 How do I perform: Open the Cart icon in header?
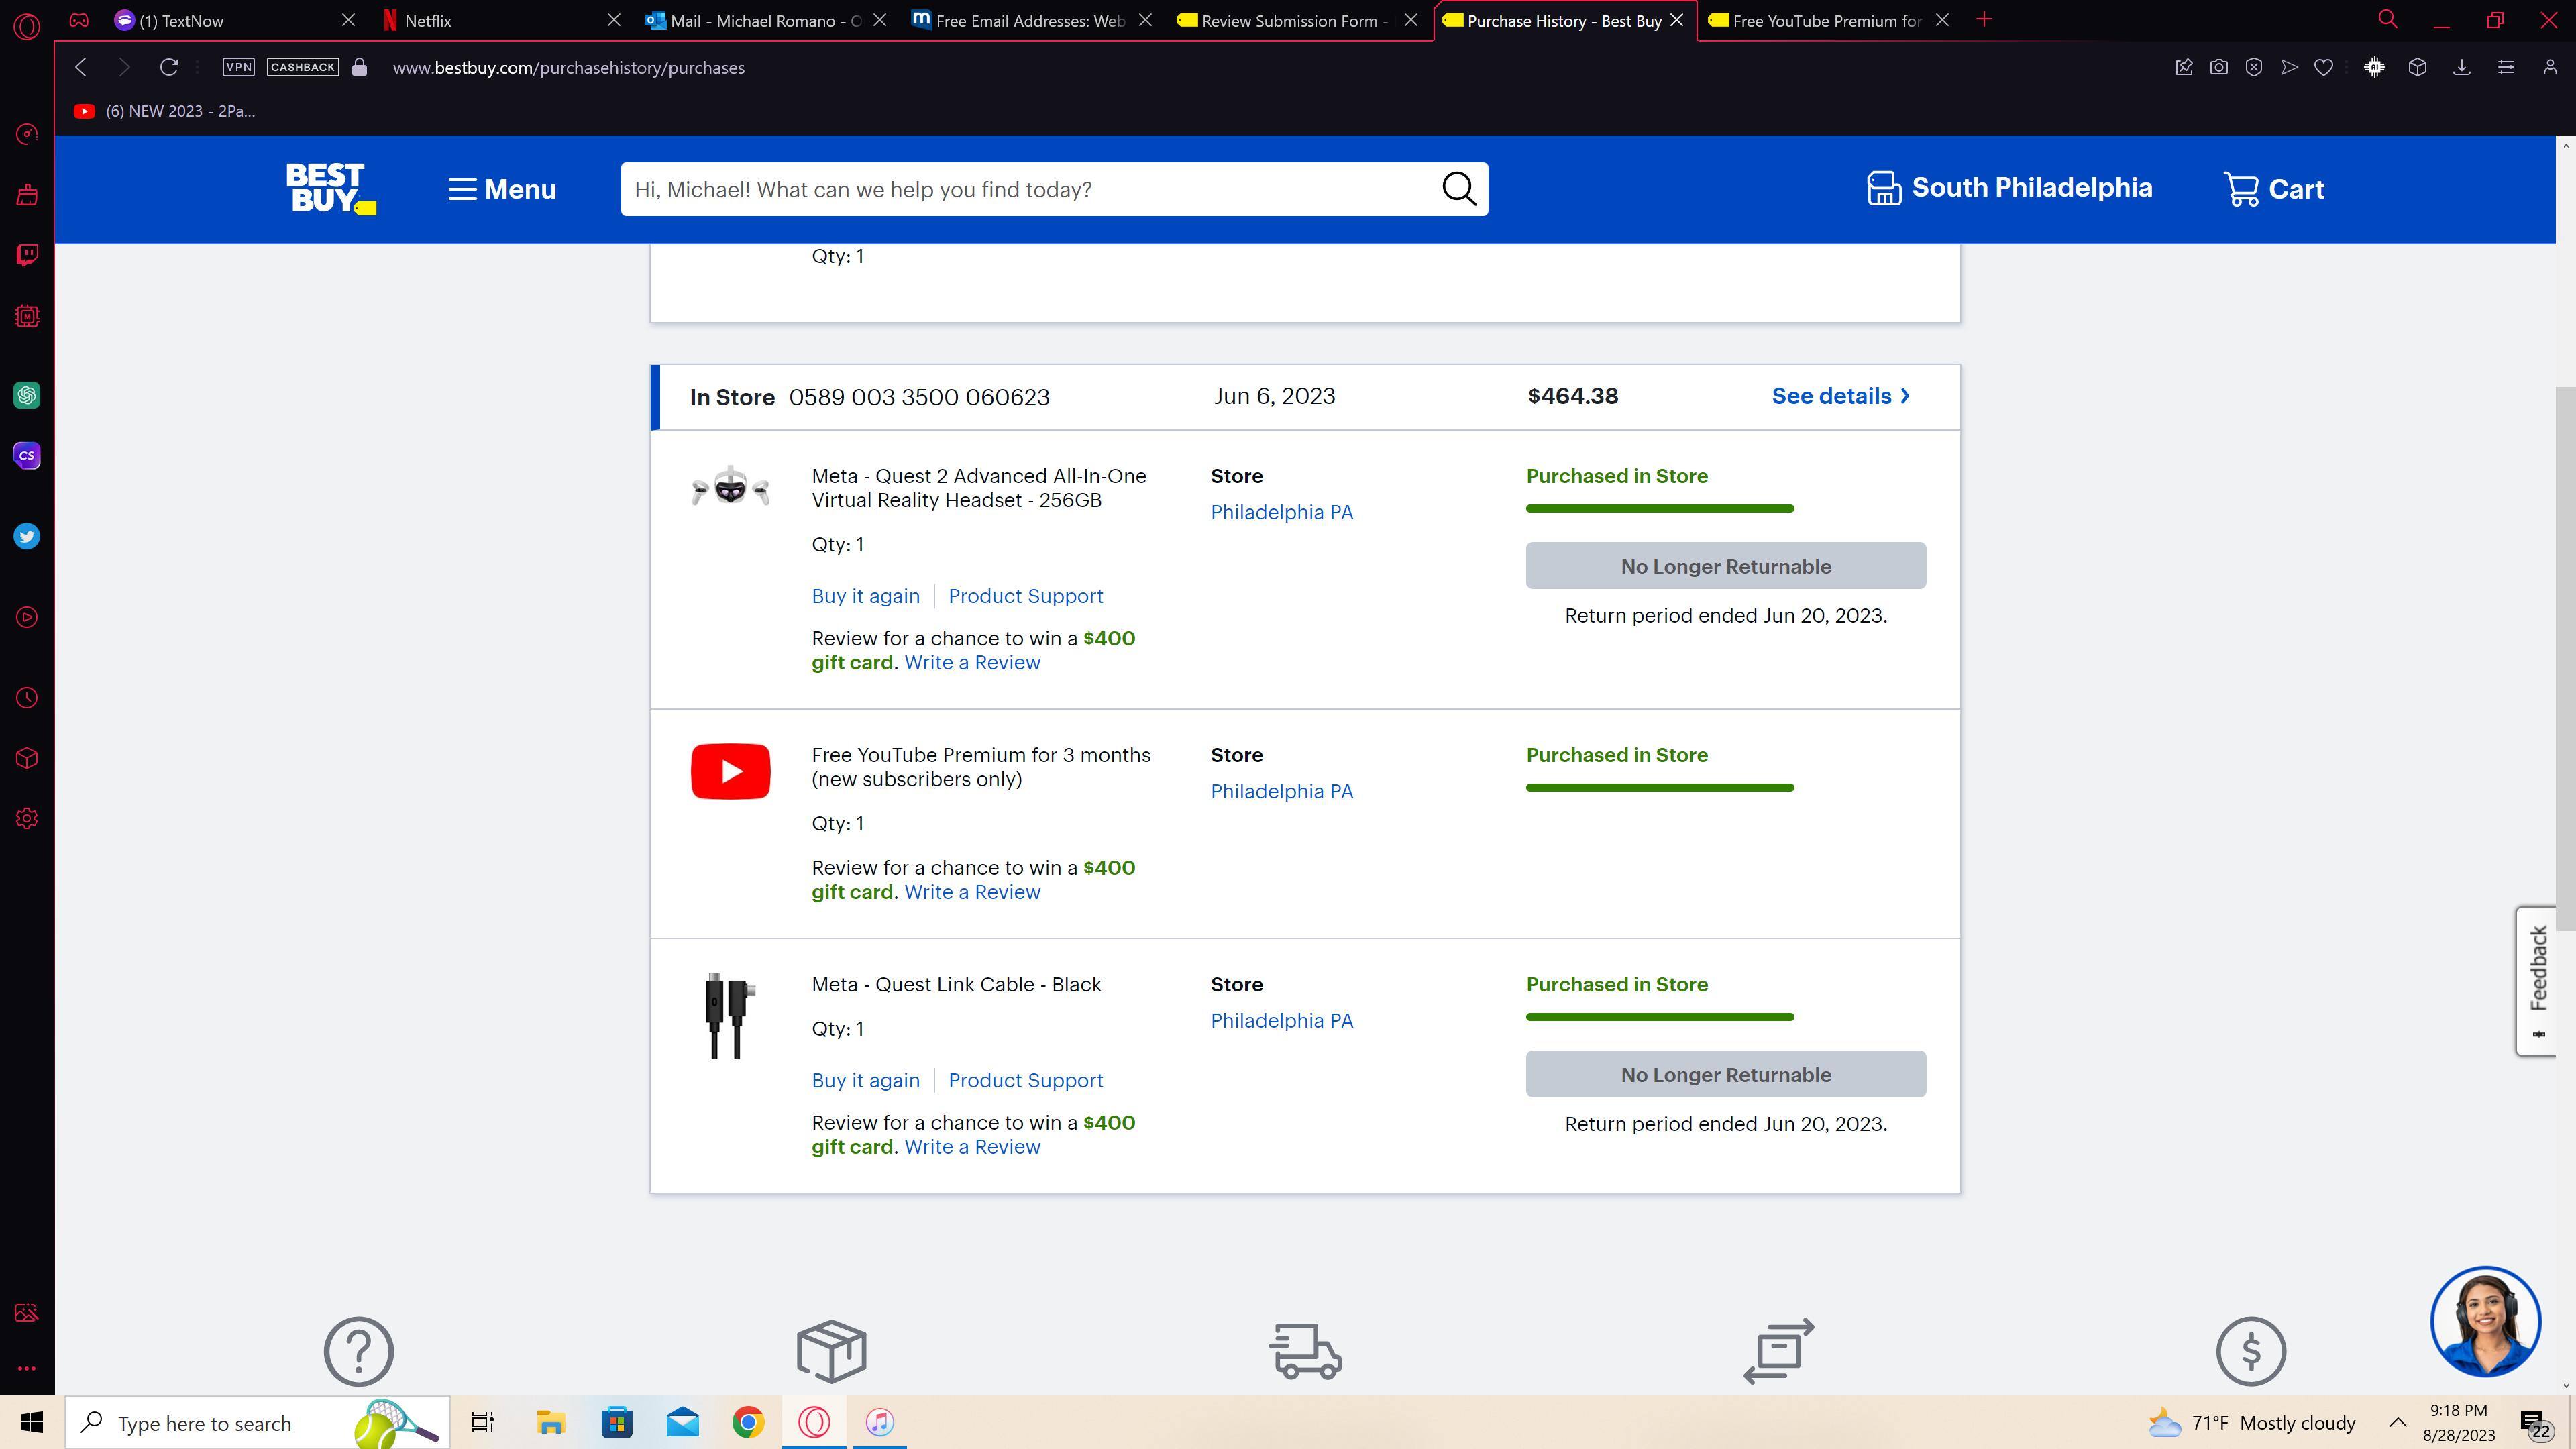coord(2273,189)
